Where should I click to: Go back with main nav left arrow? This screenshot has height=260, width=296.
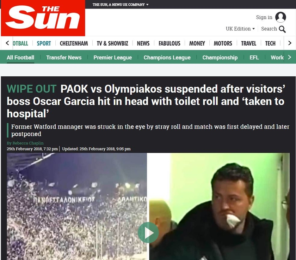pyautogui.click(x=7, y=43)
